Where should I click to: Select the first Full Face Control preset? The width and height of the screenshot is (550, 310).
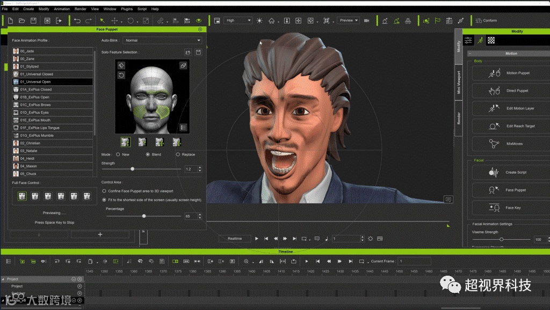coord(22,196)
